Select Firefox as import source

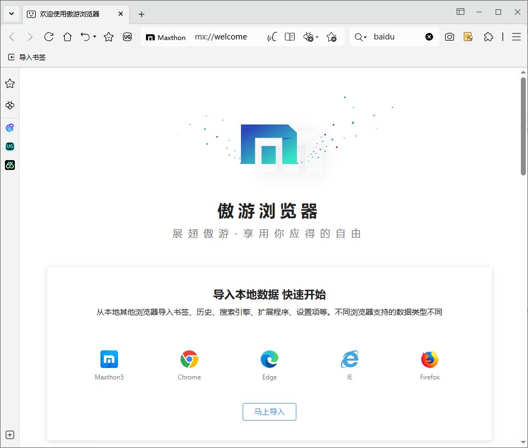pos(430,365)
